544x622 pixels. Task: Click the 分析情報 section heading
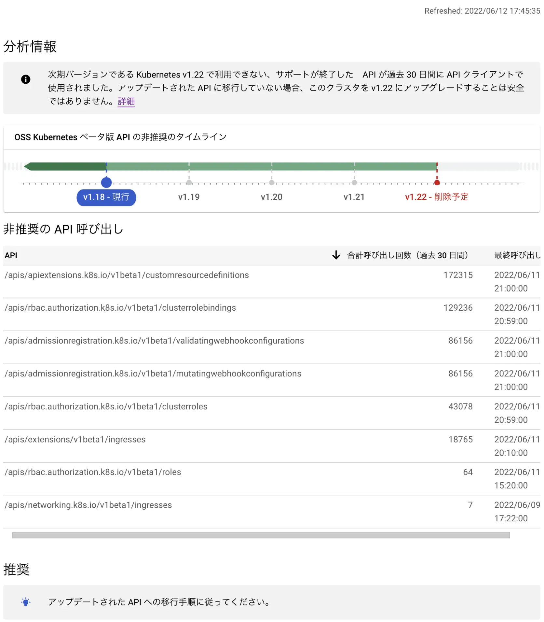click(x=30, y=47)
